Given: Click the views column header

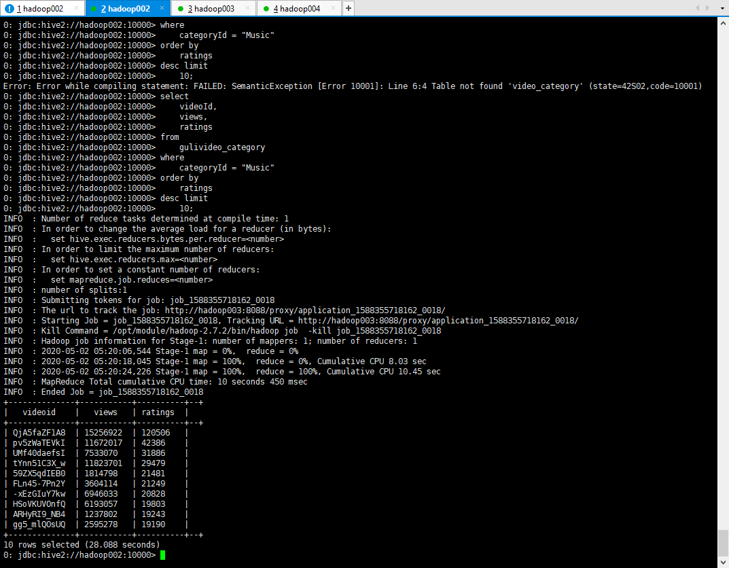Looking at the screenshot, I should (x=105, y=412).
